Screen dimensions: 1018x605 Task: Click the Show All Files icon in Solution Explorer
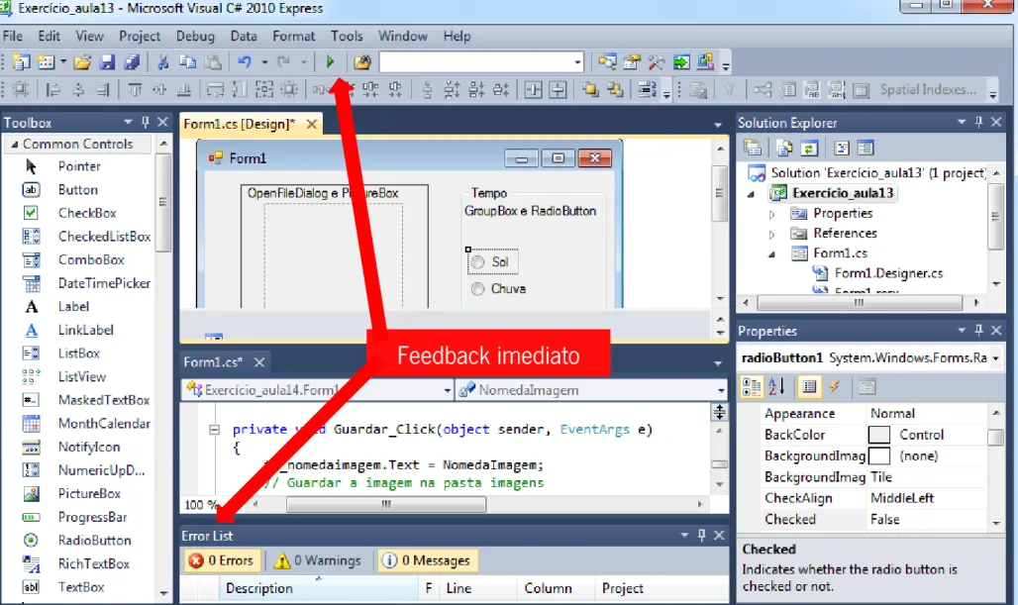tap(784, 148)
